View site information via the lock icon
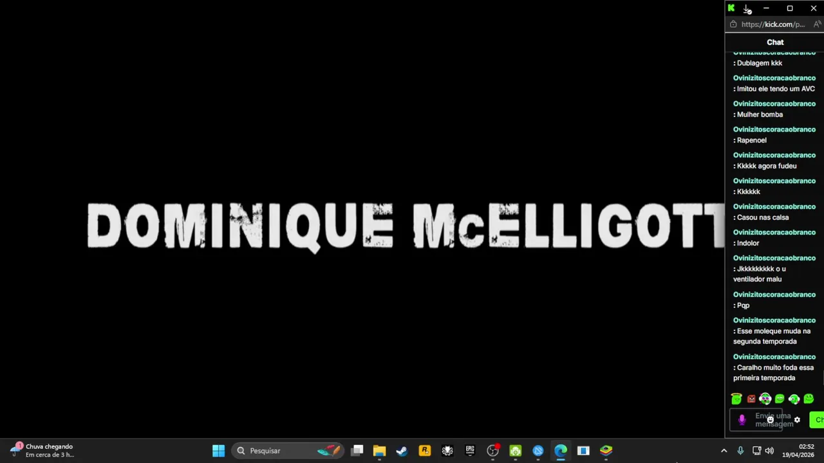824x463 pixels. tap(733, 24)
